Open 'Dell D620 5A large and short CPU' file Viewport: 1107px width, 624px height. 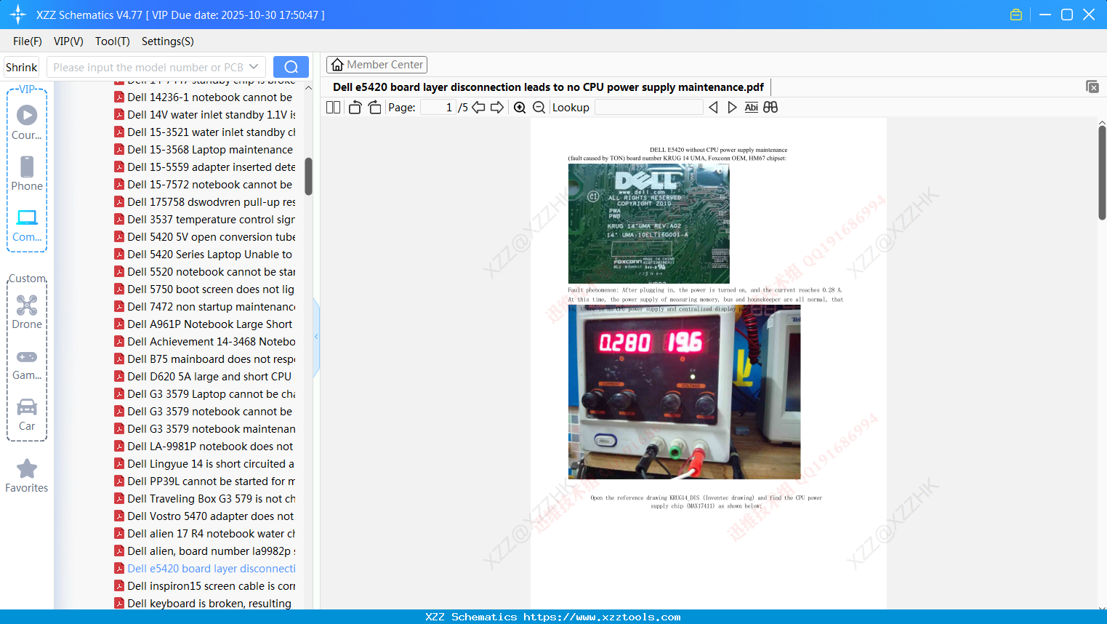click(204, 377)
